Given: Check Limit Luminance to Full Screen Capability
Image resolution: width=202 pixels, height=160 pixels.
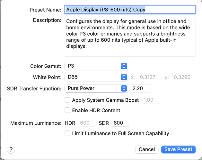Looking at the screenshot, I should pos(67,133).
